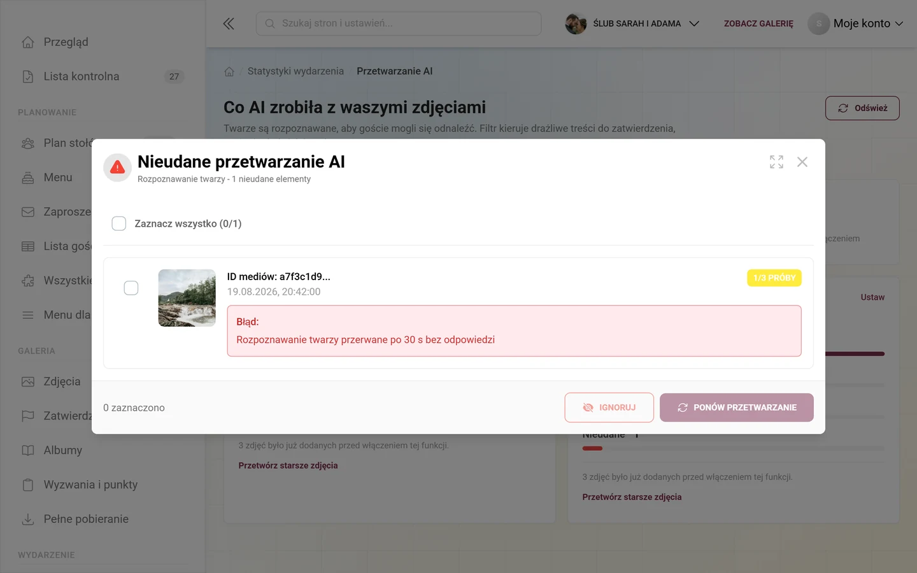Collapse the sidebar with double chevron icon

click(229, 24)
